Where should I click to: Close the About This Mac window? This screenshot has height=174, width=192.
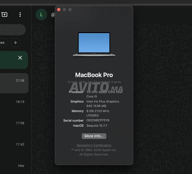(x=59, y=9)
